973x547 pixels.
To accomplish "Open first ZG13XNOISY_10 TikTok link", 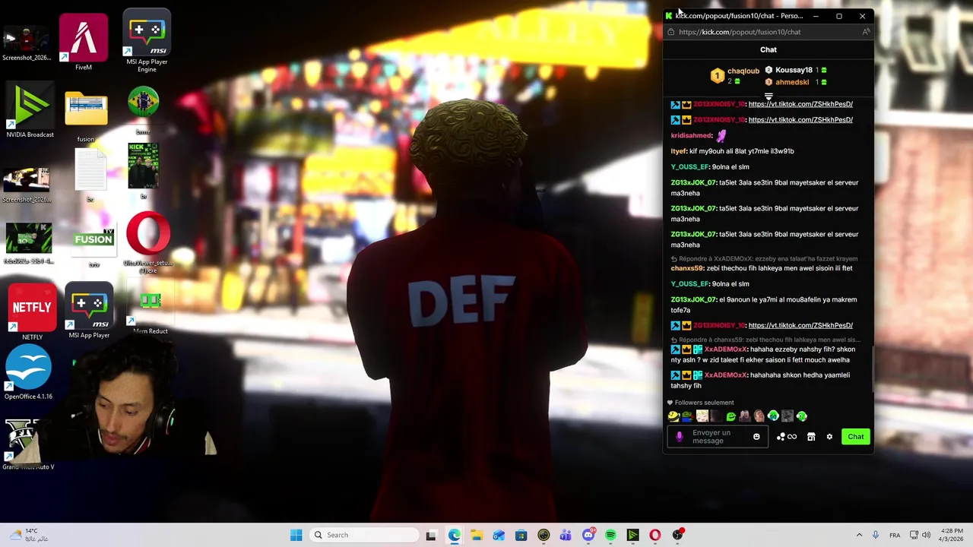I will [800, 104].
